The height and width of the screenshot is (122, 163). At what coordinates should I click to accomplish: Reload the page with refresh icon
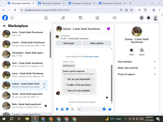point(15,10)
